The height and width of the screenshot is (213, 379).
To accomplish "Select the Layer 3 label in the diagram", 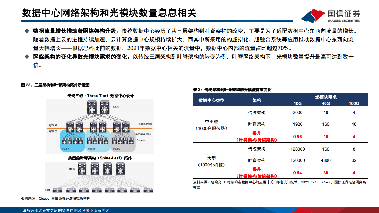I will pos(52,125).
